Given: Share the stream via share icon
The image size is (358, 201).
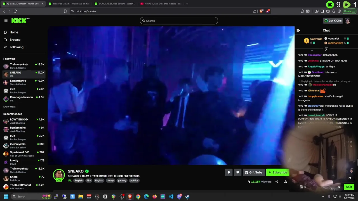Looking at the screenshot, I should click(x=277, y=182).
